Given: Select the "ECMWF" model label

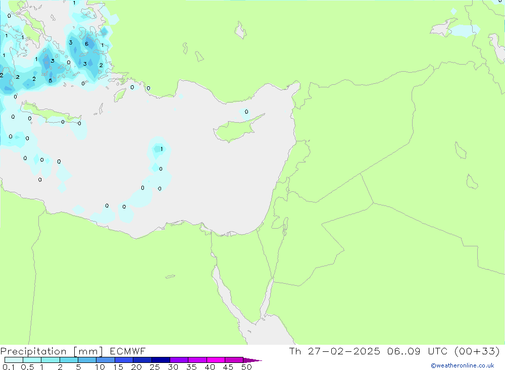Looking at the screenshot, I should (128, 351).
